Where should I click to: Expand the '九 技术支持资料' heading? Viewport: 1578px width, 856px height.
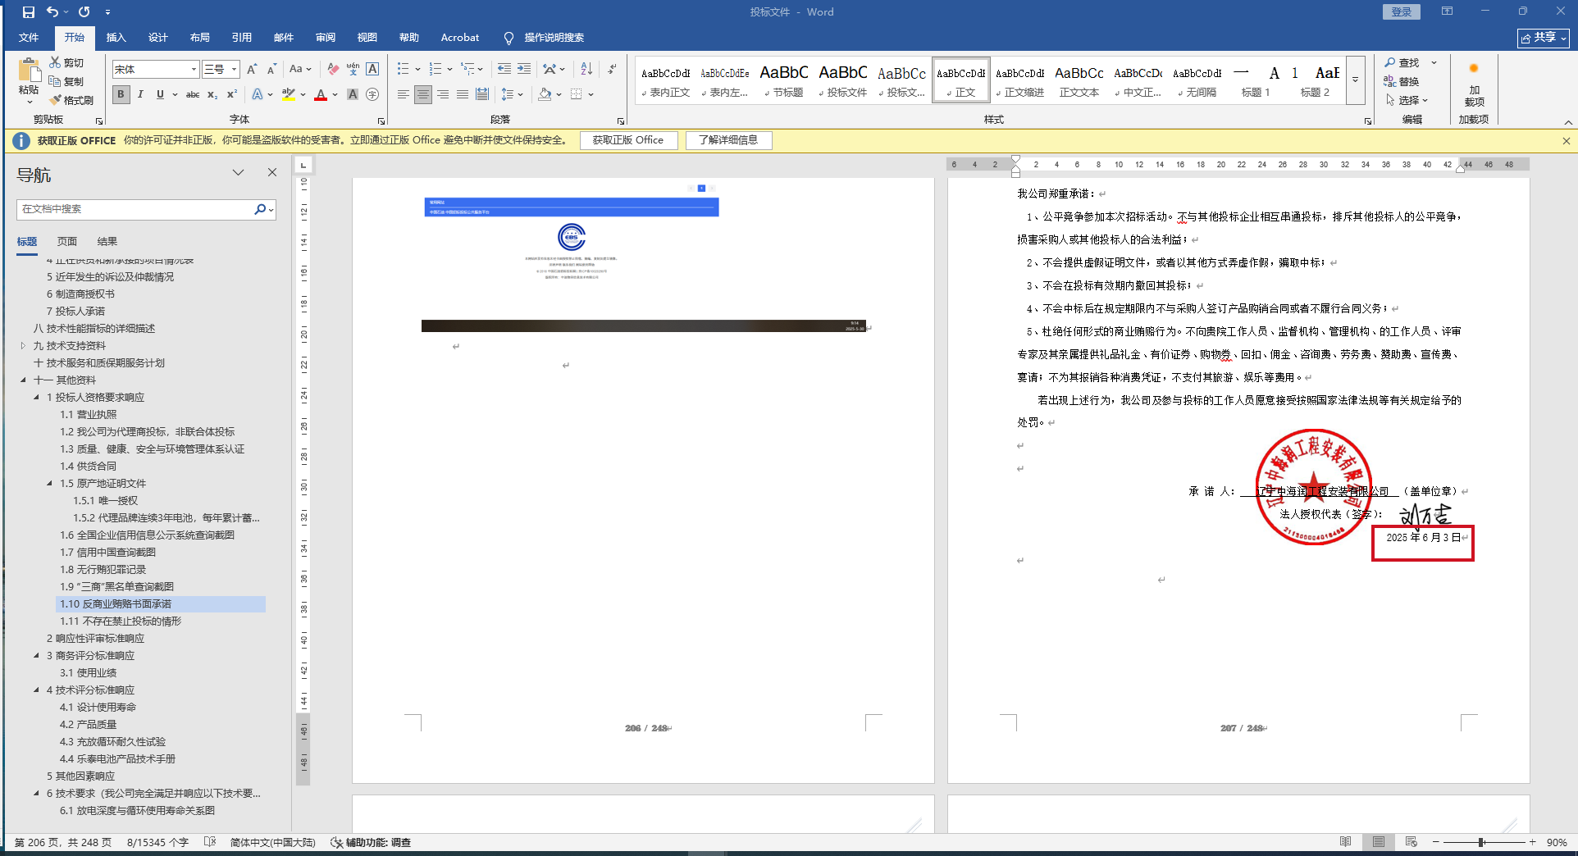pos(23,346)
